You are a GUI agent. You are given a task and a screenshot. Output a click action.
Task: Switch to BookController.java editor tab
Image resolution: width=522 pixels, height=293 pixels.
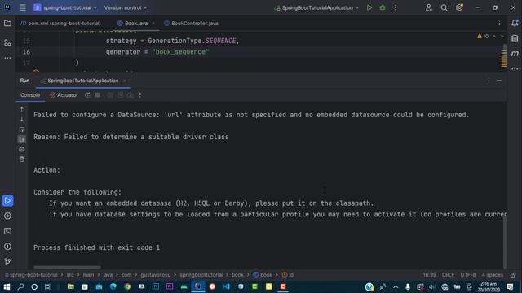click(192, 24)
